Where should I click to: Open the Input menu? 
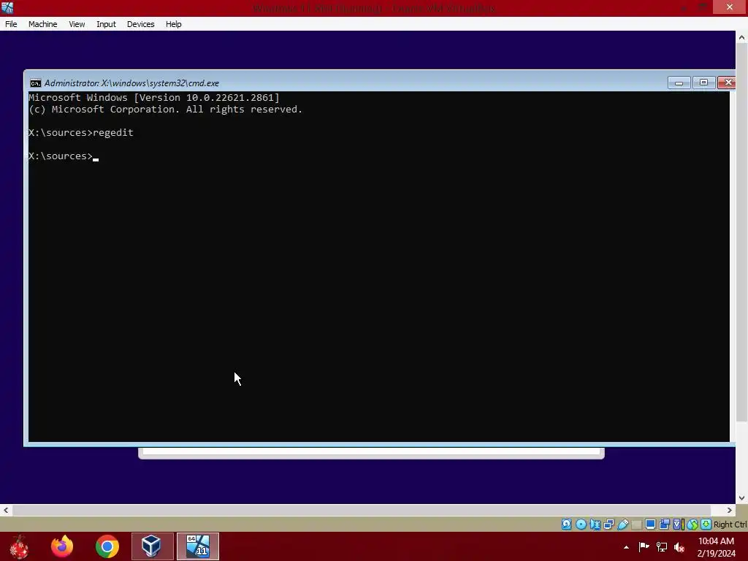click(106, 24)
